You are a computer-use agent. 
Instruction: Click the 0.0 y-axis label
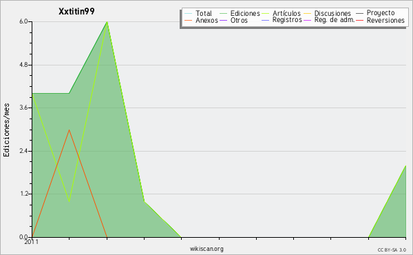(23, 237)
